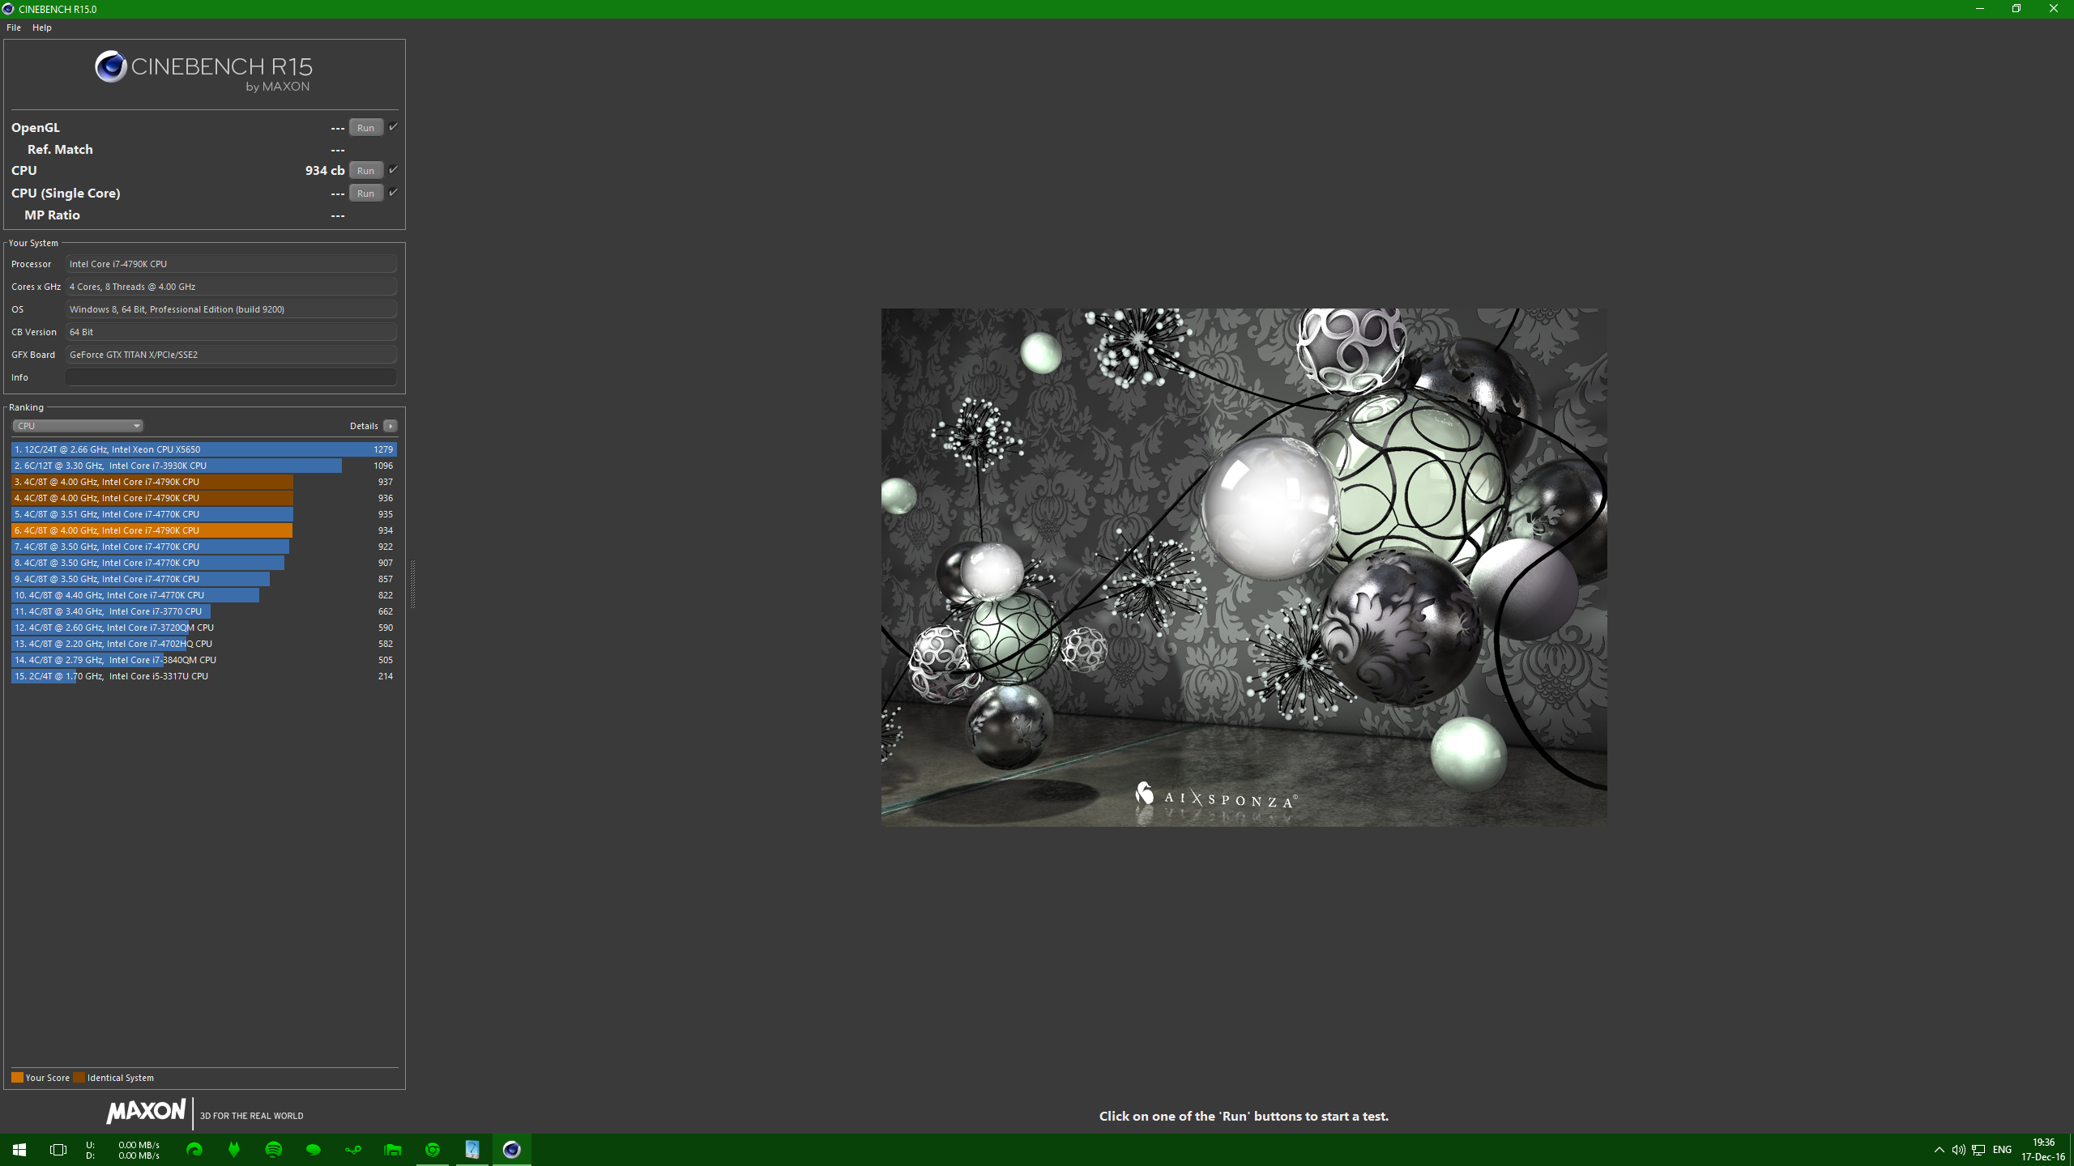
Task: Minimize the Cinebench window
Action: pyautogui.click(x=1980, y=9)
